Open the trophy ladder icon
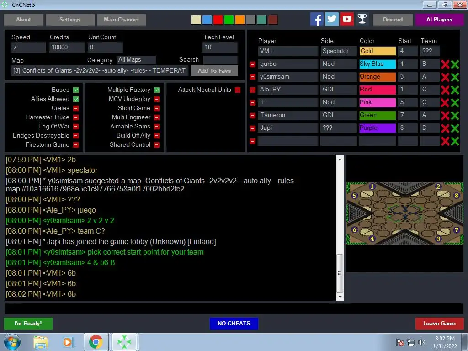 pyautogui.click(x=362, y=19)
